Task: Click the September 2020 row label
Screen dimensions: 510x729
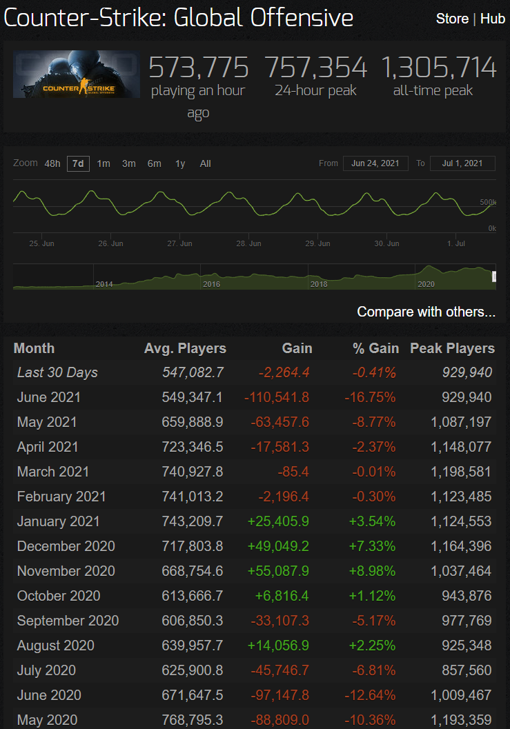Action: coord(68,621)
